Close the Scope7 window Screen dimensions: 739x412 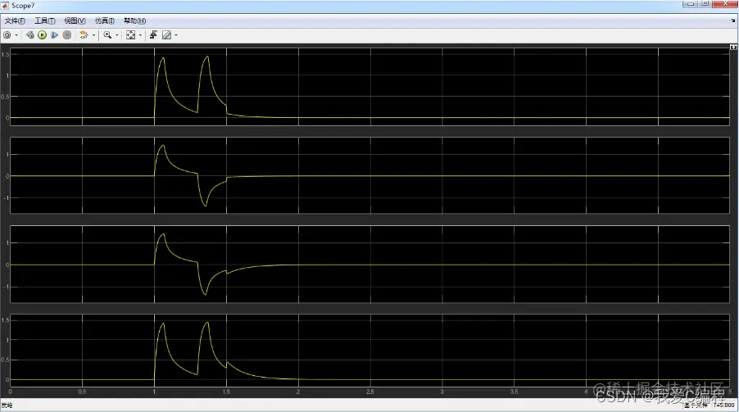tap(726, 4)
